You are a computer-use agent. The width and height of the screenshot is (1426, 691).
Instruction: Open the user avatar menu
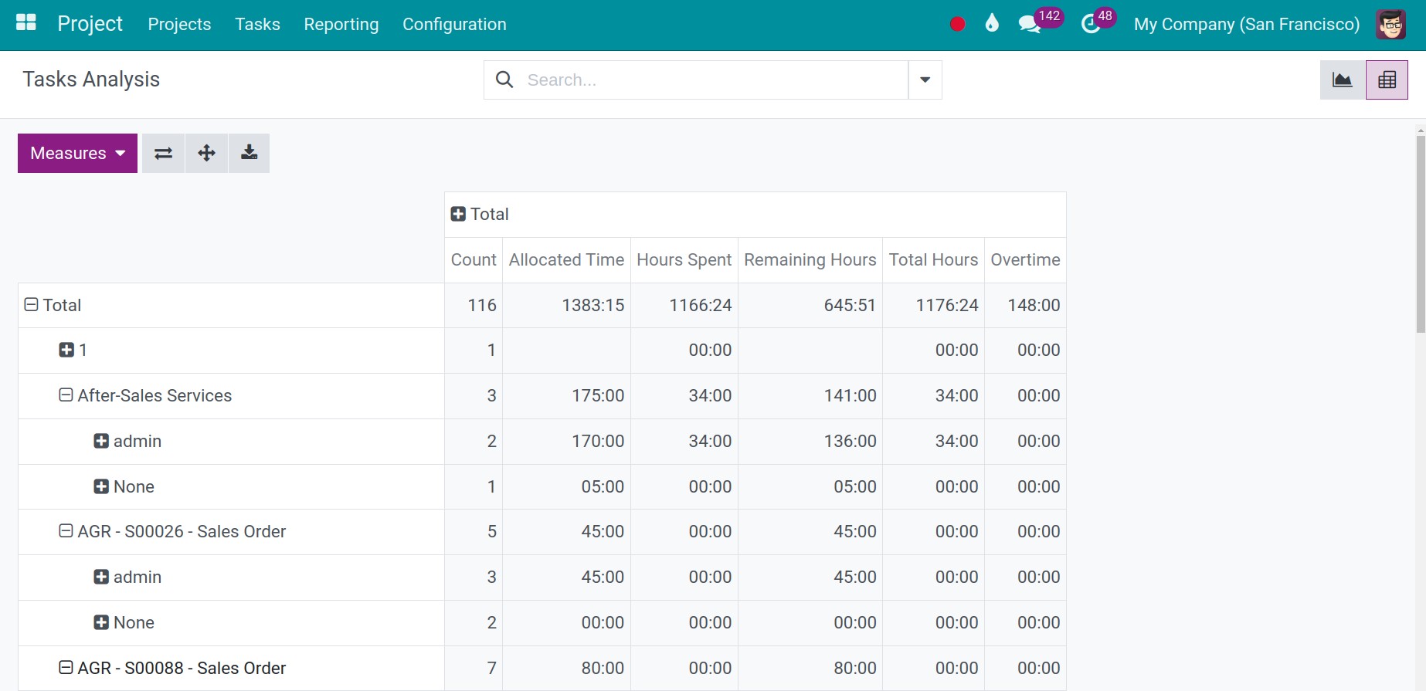[x=1390, y=24]
